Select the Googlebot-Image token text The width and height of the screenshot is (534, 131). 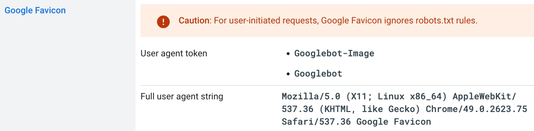click(334, 53)
